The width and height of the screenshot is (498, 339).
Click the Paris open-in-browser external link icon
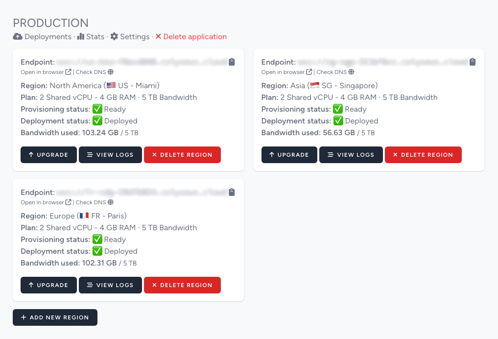tap(68, 202)
